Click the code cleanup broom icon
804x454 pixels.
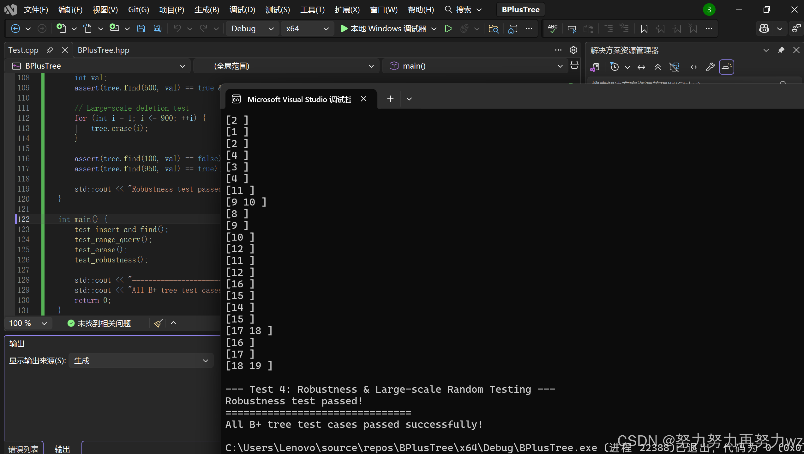pos(158,323)
